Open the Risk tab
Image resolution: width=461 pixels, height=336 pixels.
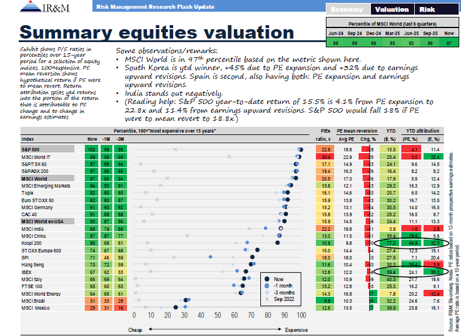point(436,9)
